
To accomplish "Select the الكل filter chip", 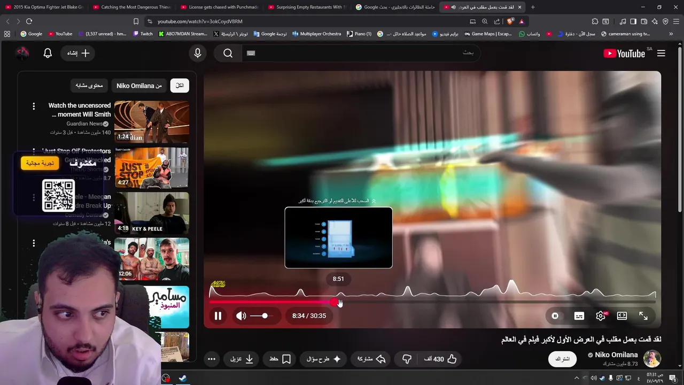I will 180,86.
